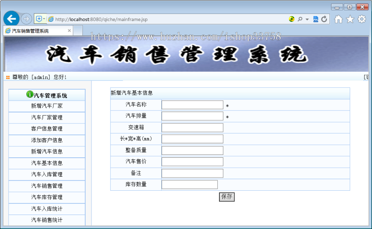
Task: Click the compatibility view icon
Action: [x=315, y=19]
